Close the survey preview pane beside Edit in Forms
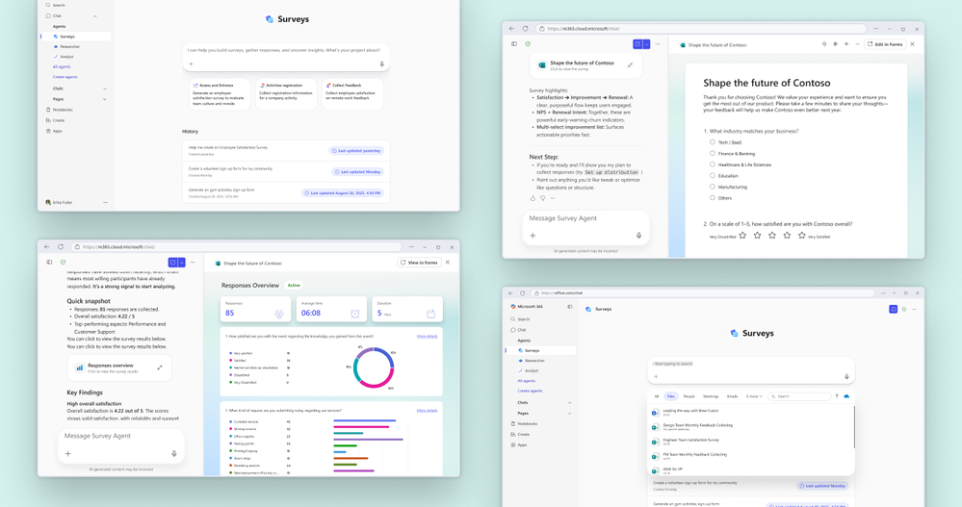Screen dimensions: 962x507 pos(912,44)
